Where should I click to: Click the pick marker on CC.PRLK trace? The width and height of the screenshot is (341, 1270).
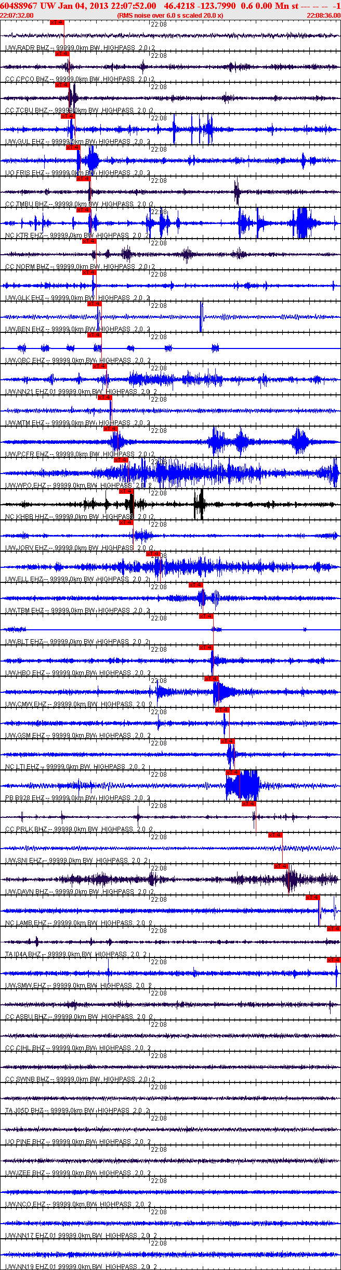point(249,804)
